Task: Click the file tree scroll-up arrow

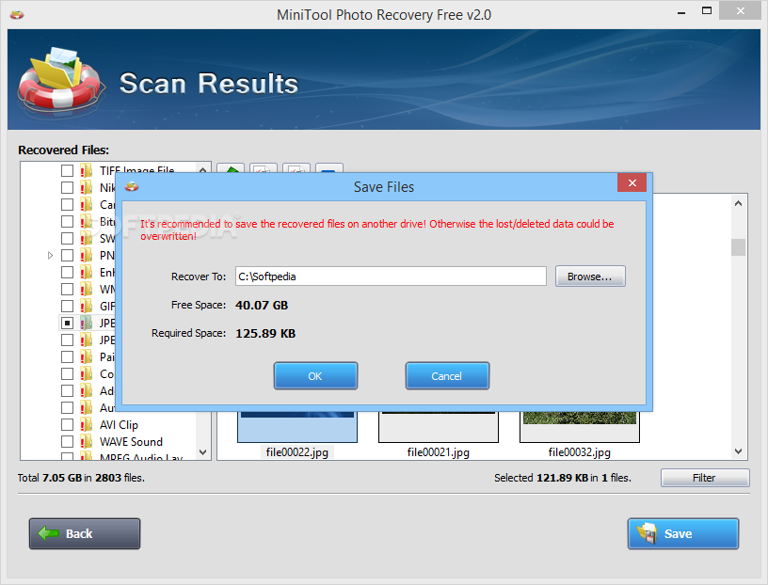Action: click(x=202, y=168)
